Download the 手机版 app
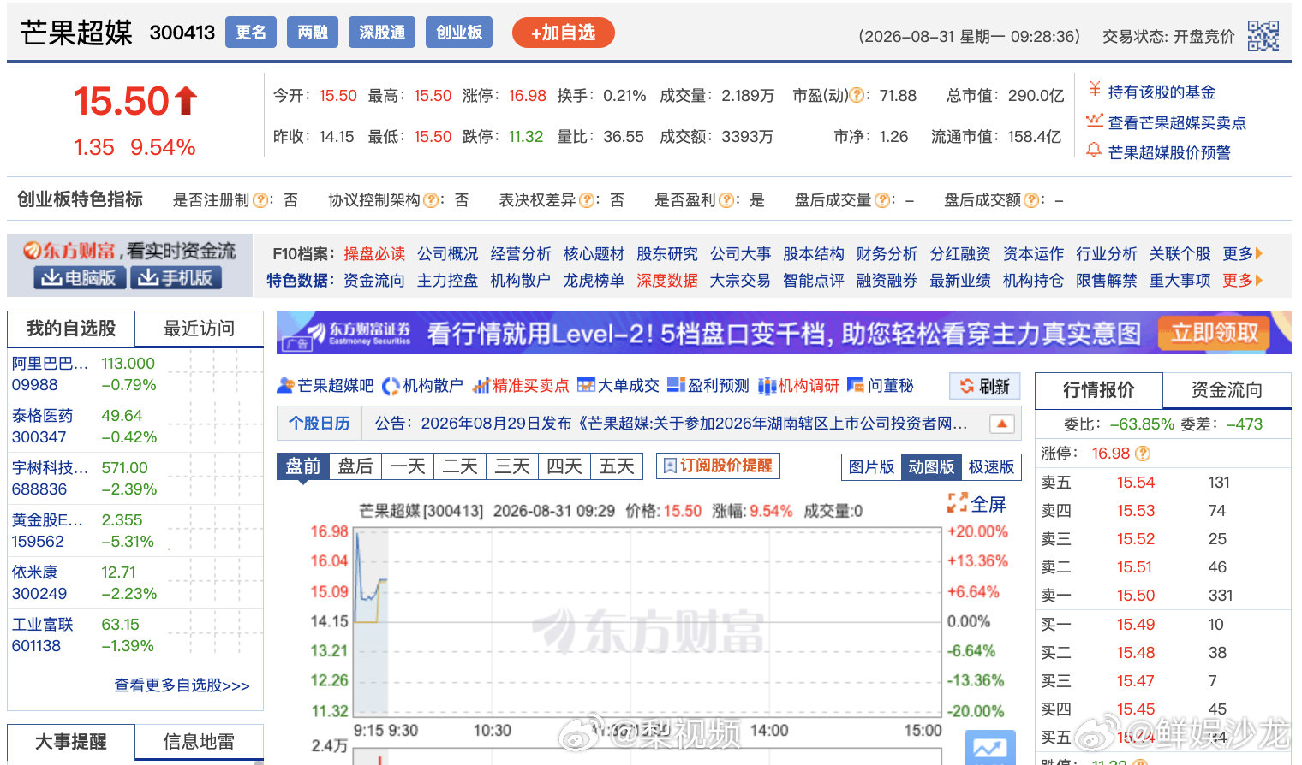 tap(176, 277)
